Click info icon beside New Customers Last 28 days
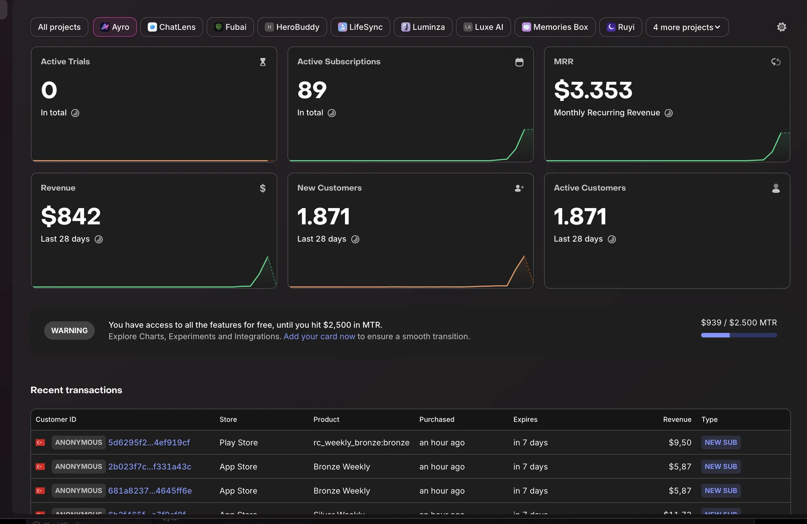The width and height of the screenshot is (807, 524). pos(355,239)
